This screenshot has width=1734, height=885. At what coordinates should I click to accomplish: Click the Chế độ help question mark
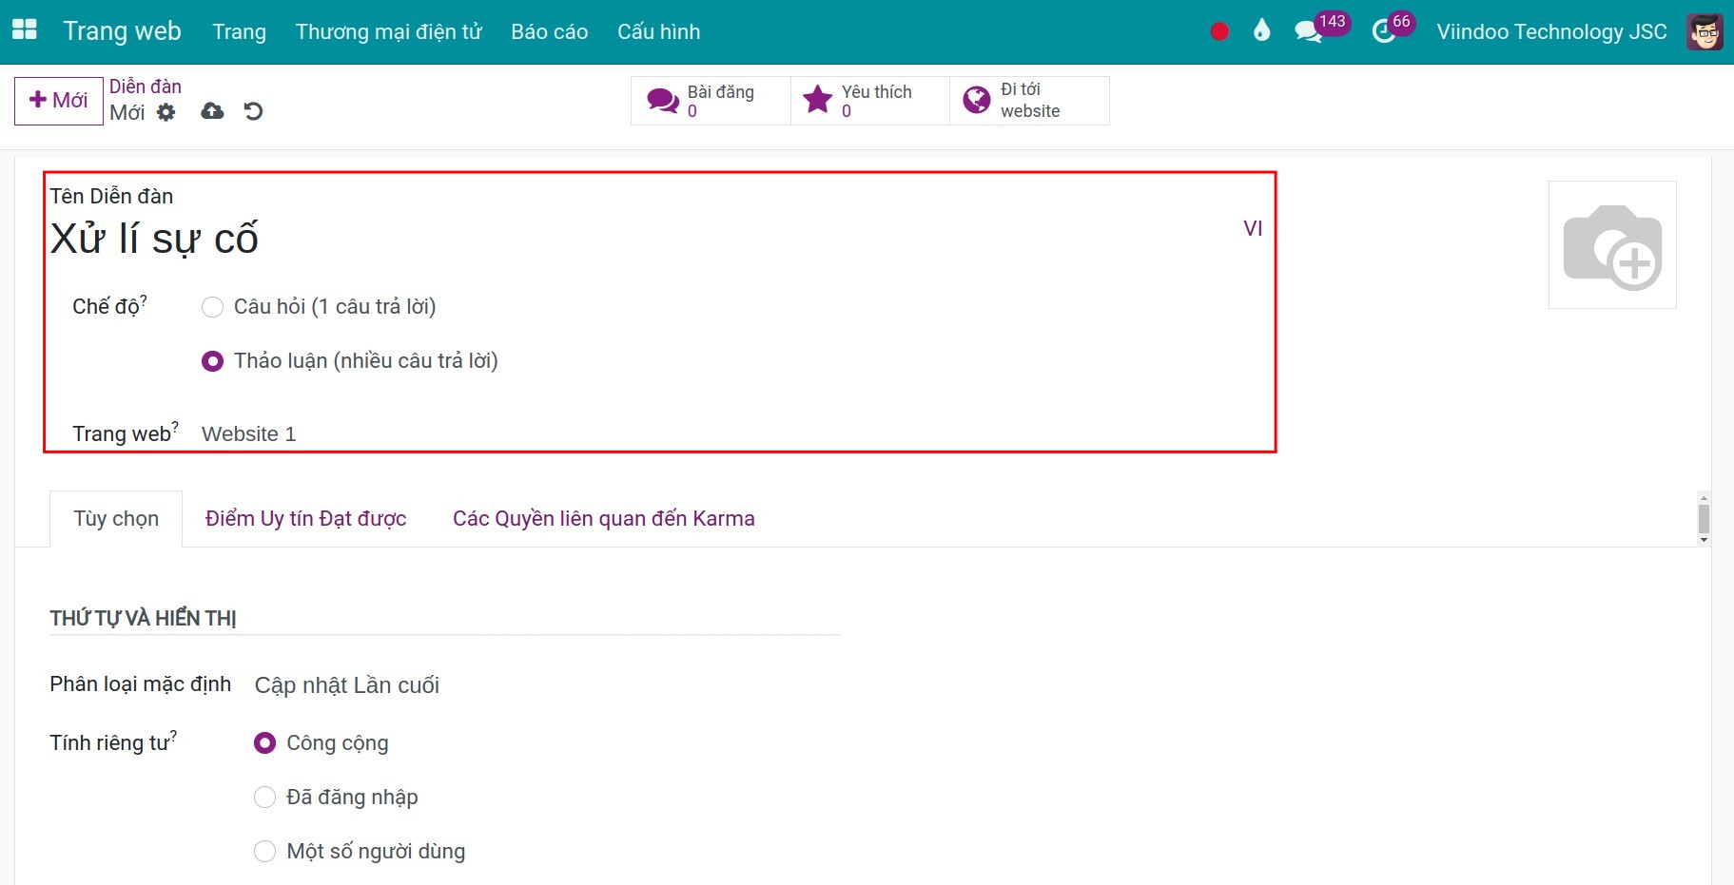click(144, 299)
